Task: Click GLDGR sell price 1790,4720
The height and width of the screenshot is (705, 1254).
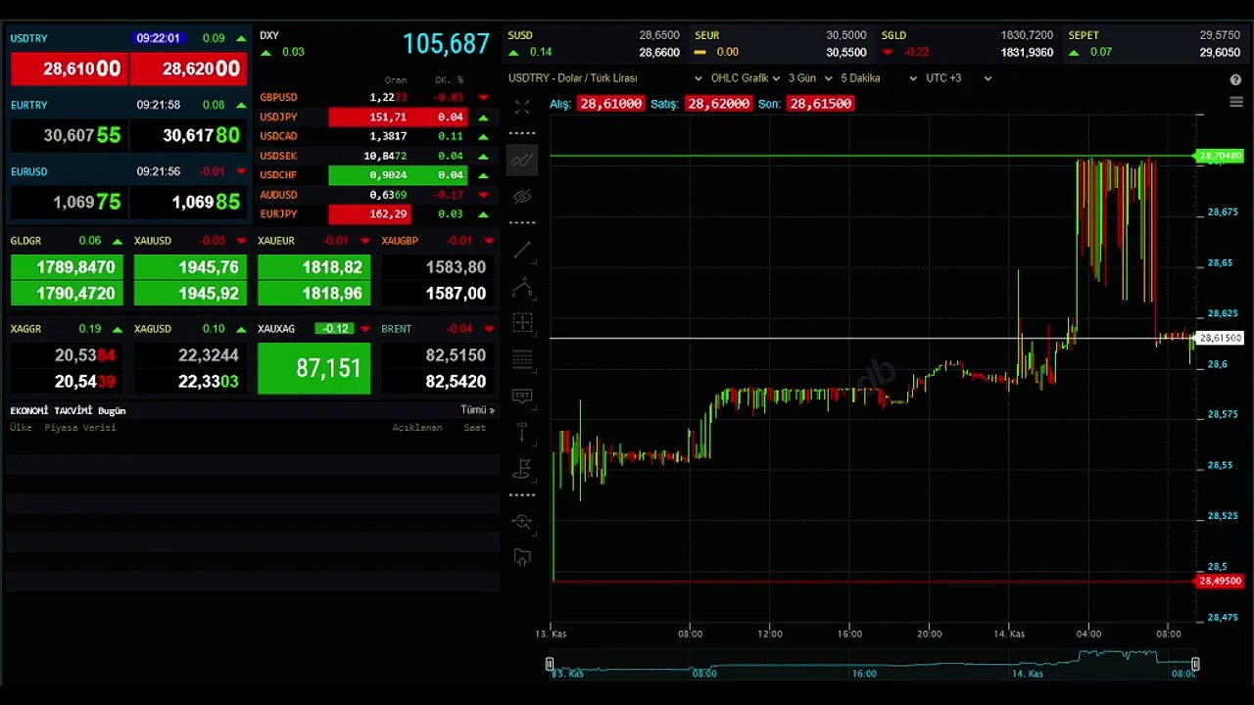Action: tap(69, 293)
